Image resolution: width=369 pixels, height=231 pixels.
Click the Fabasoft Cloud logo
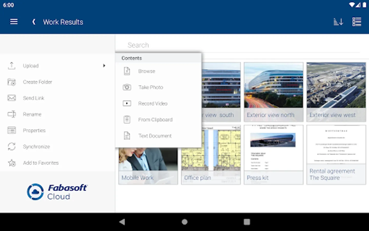click(57, 192)
